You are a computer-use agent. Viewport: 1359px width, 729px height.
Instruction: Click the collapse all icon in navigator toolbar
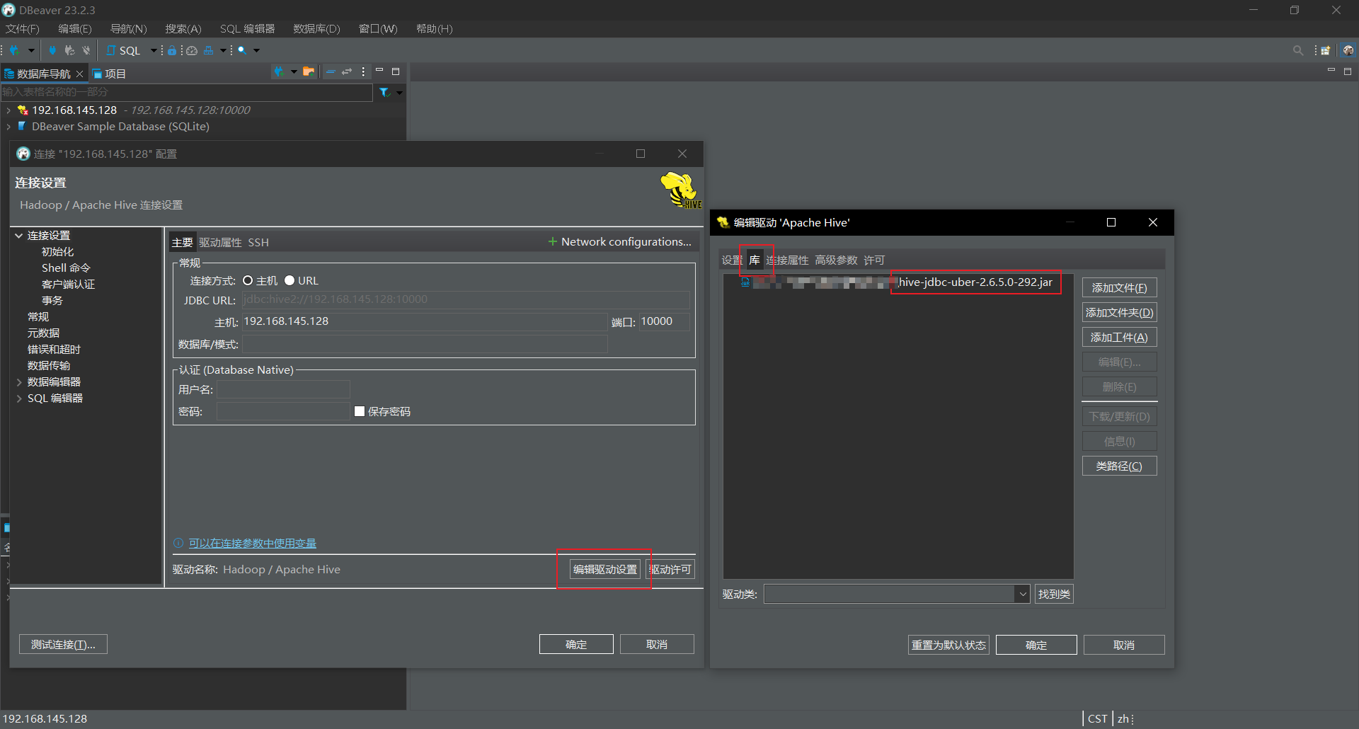tap(330, 71)
